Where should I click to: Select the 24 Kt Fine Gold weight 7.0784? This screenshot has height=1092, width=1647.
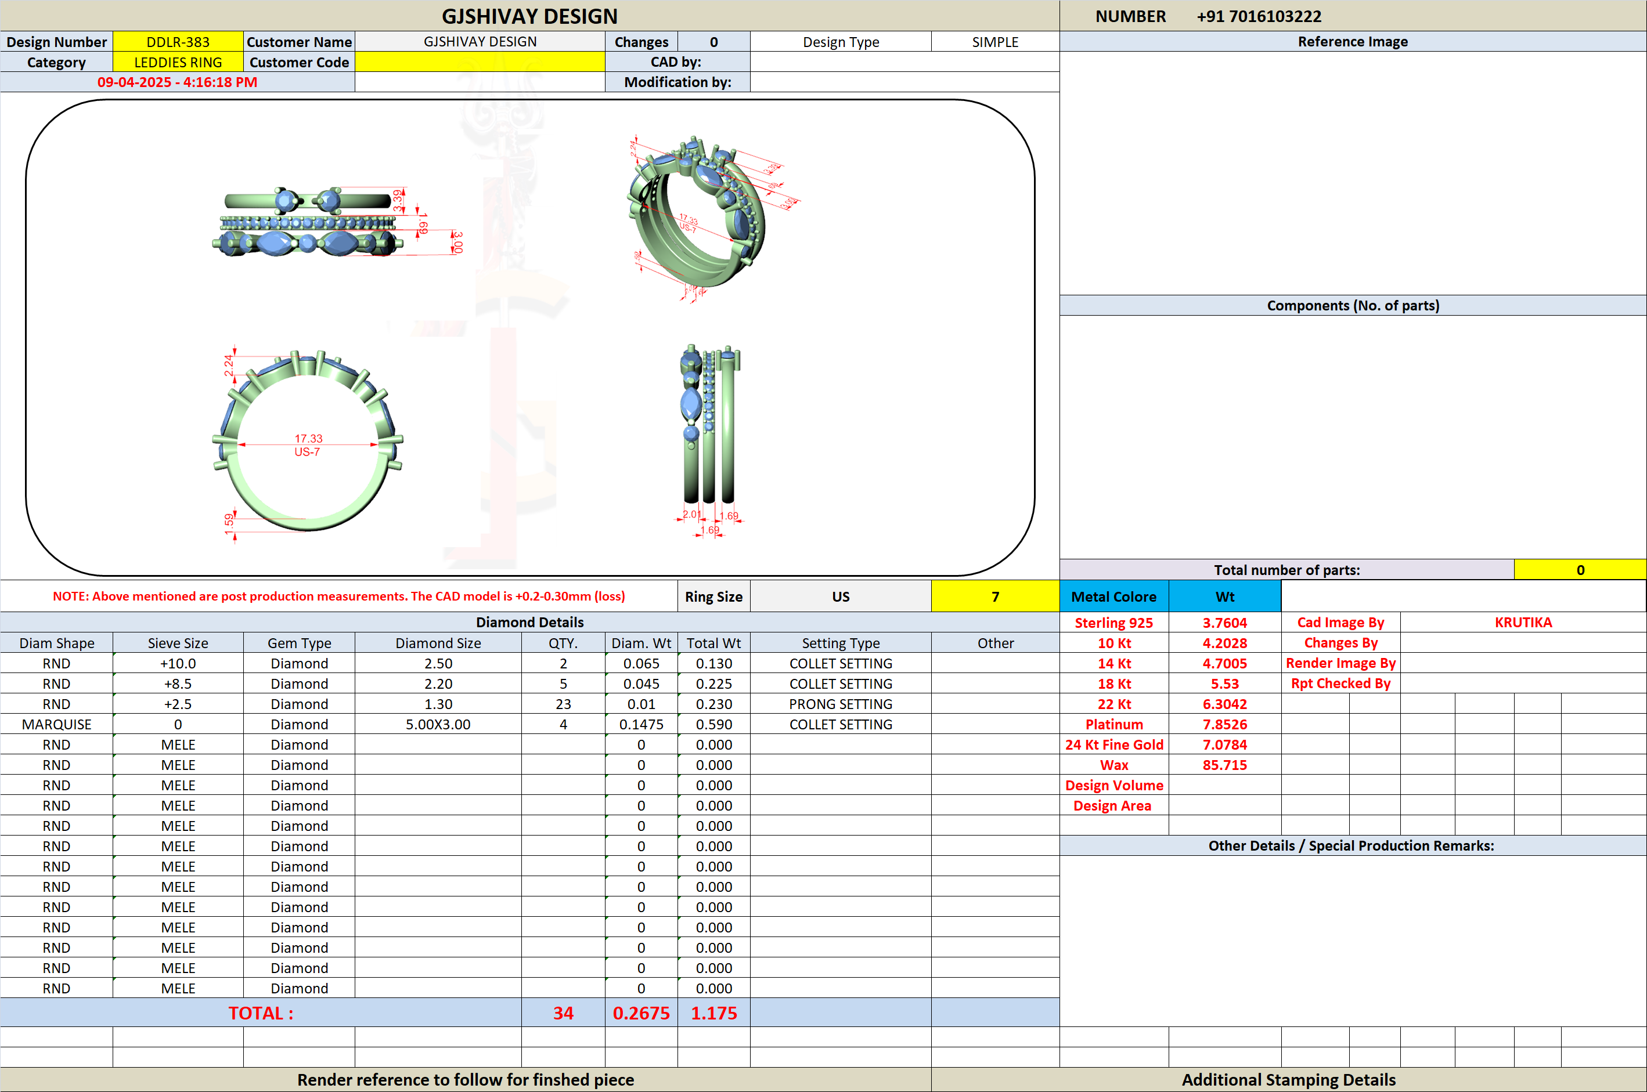pyautogui.click(x=1224, y=744)
